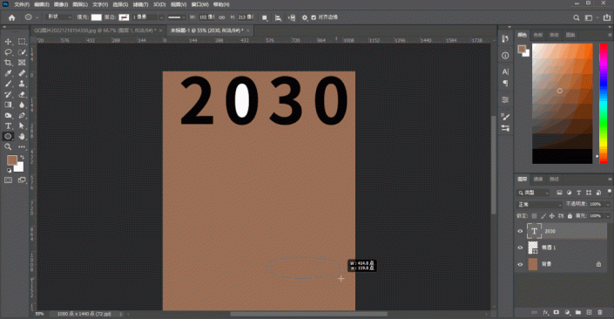Select the Lasso tool
This screenshot has width=614, height=319.
(8, 52)
